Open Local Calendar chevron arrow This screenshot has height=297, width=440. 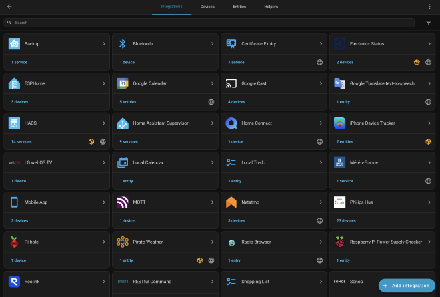click(213, 162)
